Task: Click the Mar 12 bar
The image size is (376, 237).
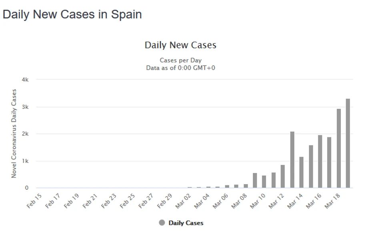Action: (x=283, y=177)
